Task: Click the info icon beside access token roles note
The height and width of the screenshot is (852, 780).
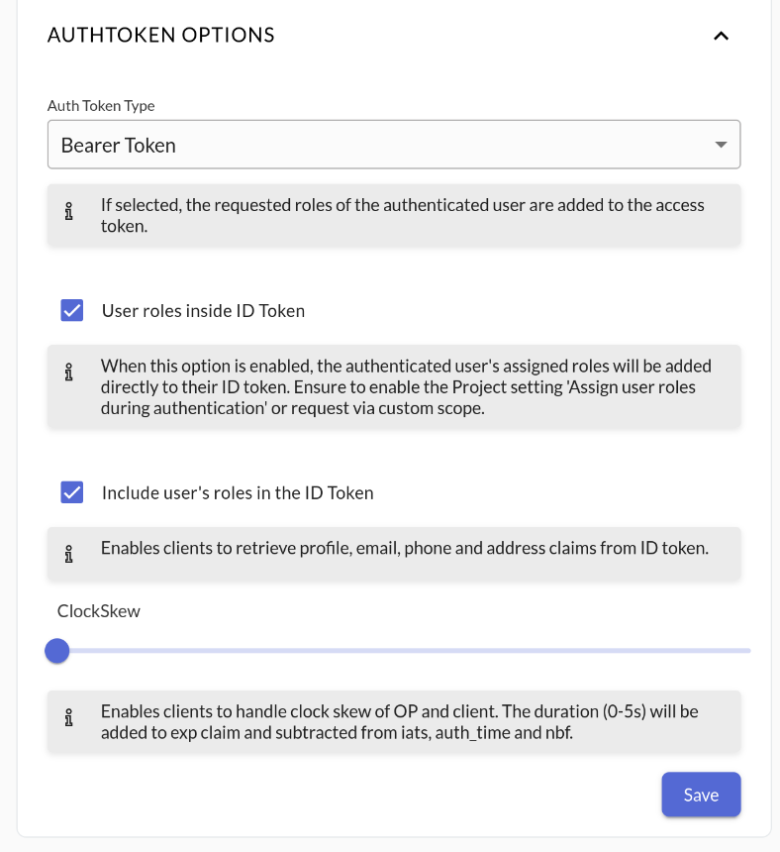Action: click(x=68, y=213)
